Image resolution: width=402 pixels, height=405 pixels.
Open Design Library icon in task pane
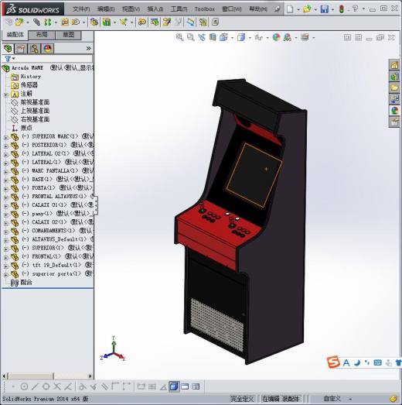[x=394, y=77]
